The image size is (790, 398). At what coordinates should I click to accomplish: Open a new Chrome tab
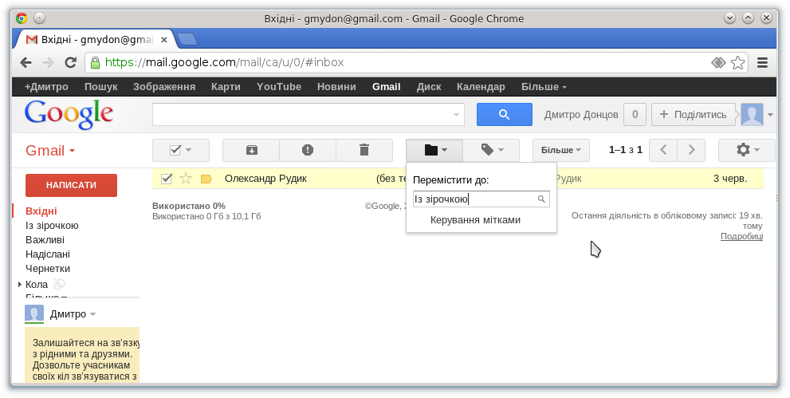pos(187,39)
